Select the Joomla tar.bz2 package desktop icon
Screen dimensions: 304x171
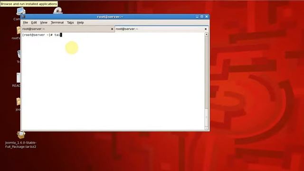point(21,135)
